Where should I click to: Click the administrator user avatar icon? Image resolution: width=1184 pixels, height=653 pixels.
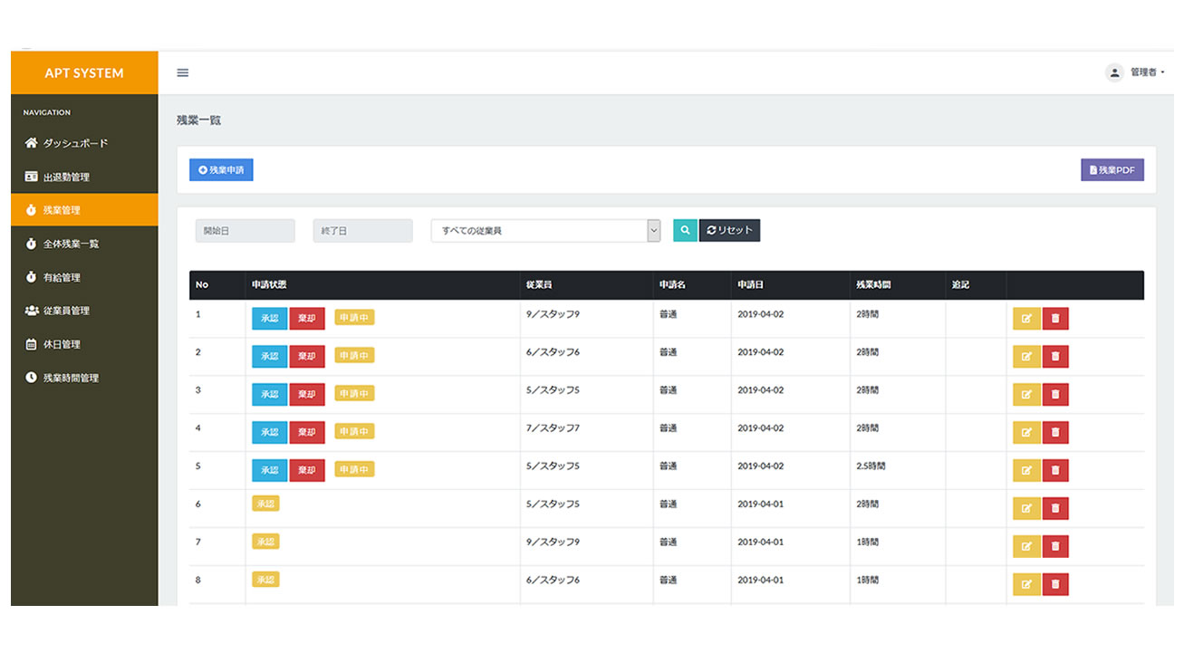pos(1114,72)
